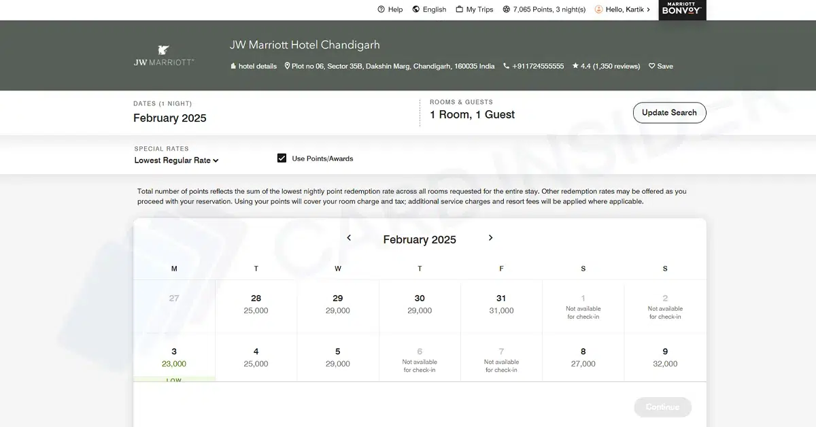The image size is (816, 427).
Task: Click the ROOMS & GUESTS label
Action: [461, 102]
